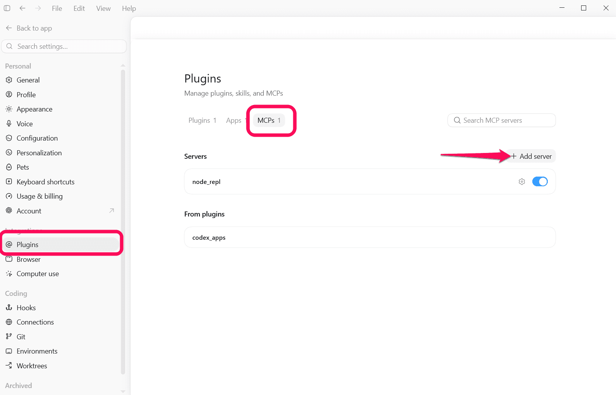Select the Personalization icon
Image resolution: width=616 pixels, height=395 pixels.
click(x=9, y=153)
